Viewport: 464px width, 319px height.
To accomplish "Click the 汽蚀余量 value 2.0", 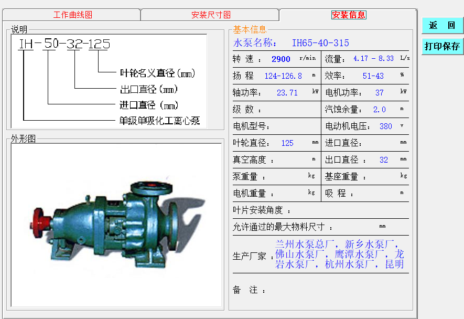I will [380, 110].
